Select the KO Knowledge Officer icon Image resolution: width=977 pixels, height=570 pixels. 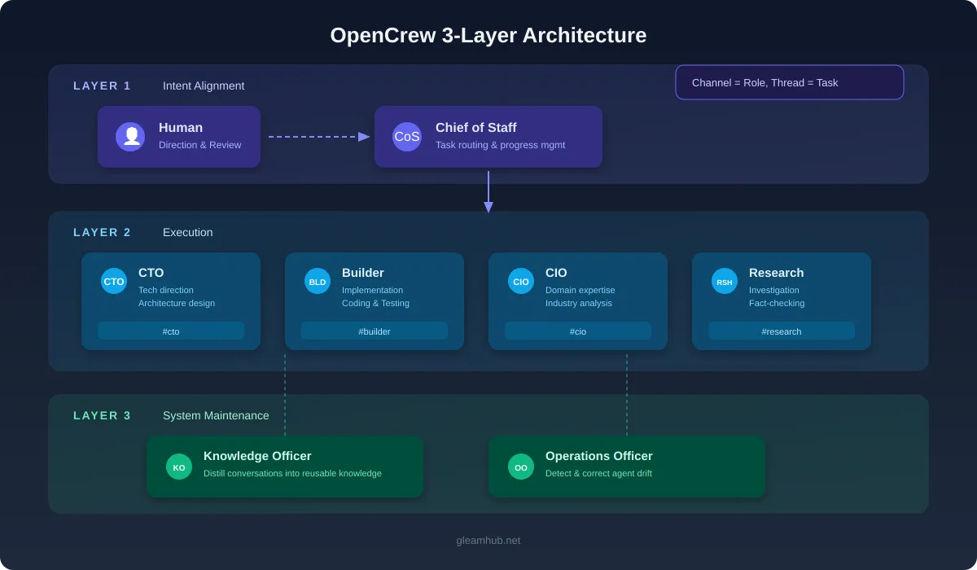[x=178, y=467]
